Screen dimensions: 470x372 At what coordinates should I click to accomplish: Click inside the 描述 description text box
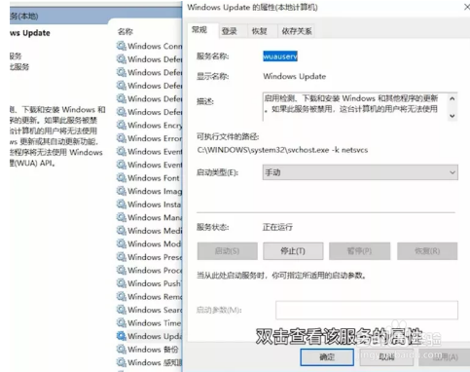[x=355, y=106]
